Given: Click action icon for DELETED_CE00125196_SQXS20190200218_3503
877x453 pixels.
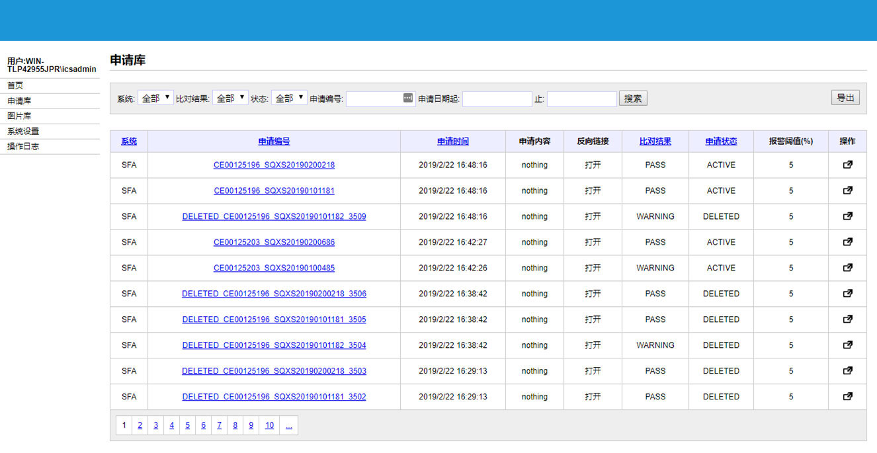Looking at the screenshot, I should coord(847,371).
